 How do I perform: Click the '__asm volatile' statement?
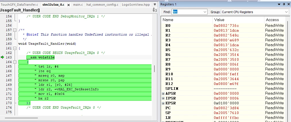40,57
